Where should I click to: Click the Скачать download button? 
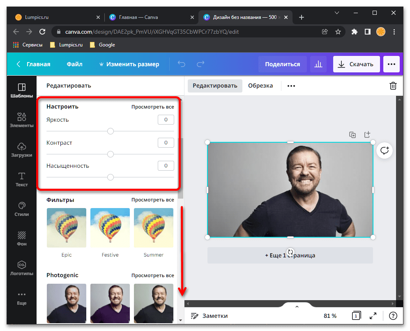[x=356, y=64]
